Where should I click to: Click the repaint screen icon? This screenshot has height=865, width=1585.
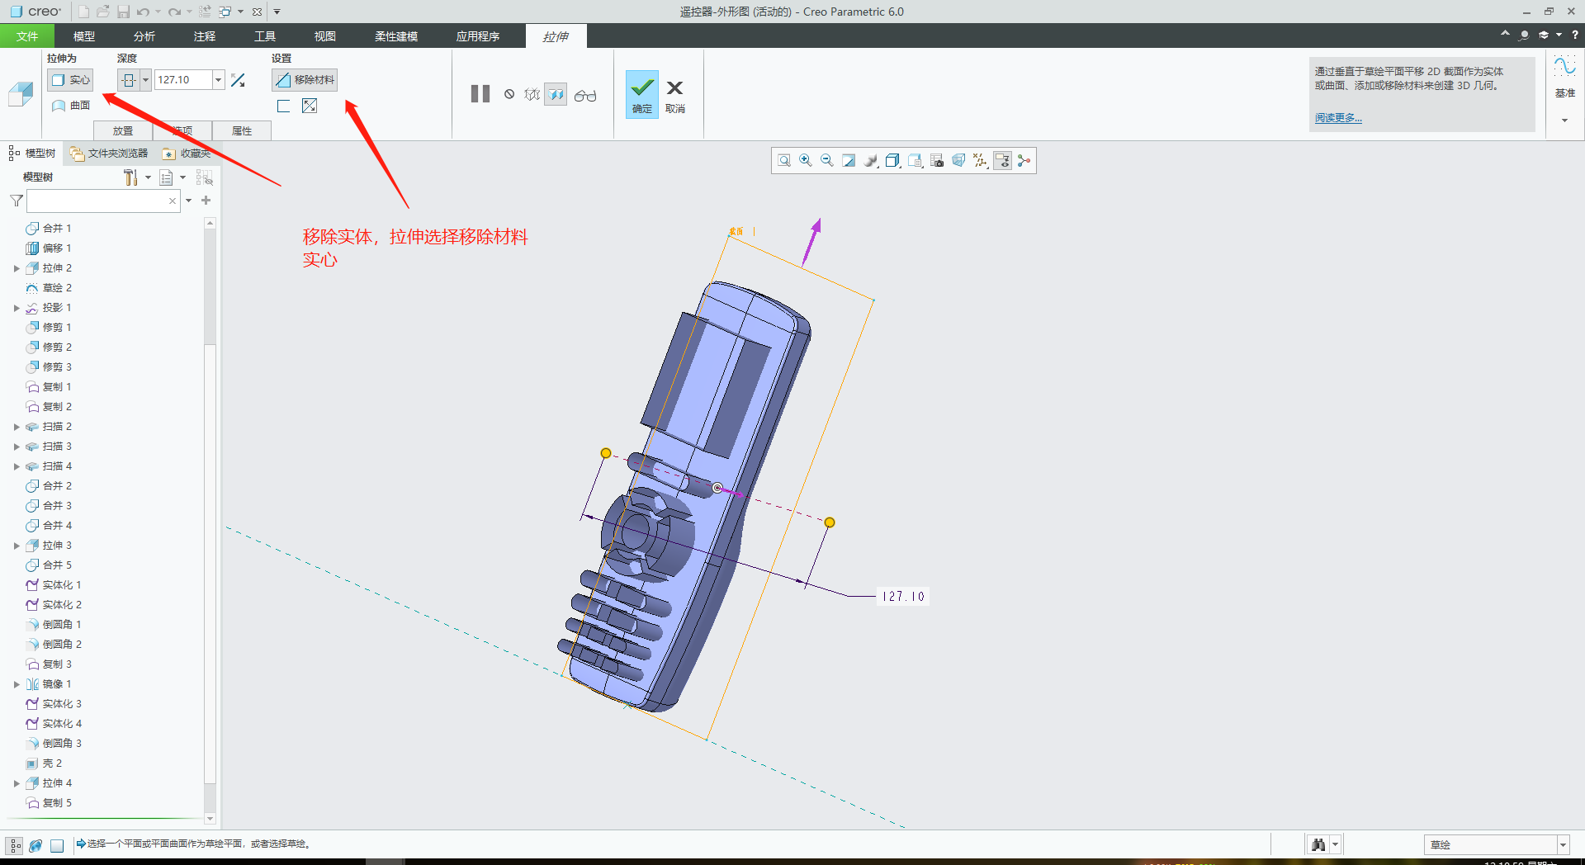849,161
